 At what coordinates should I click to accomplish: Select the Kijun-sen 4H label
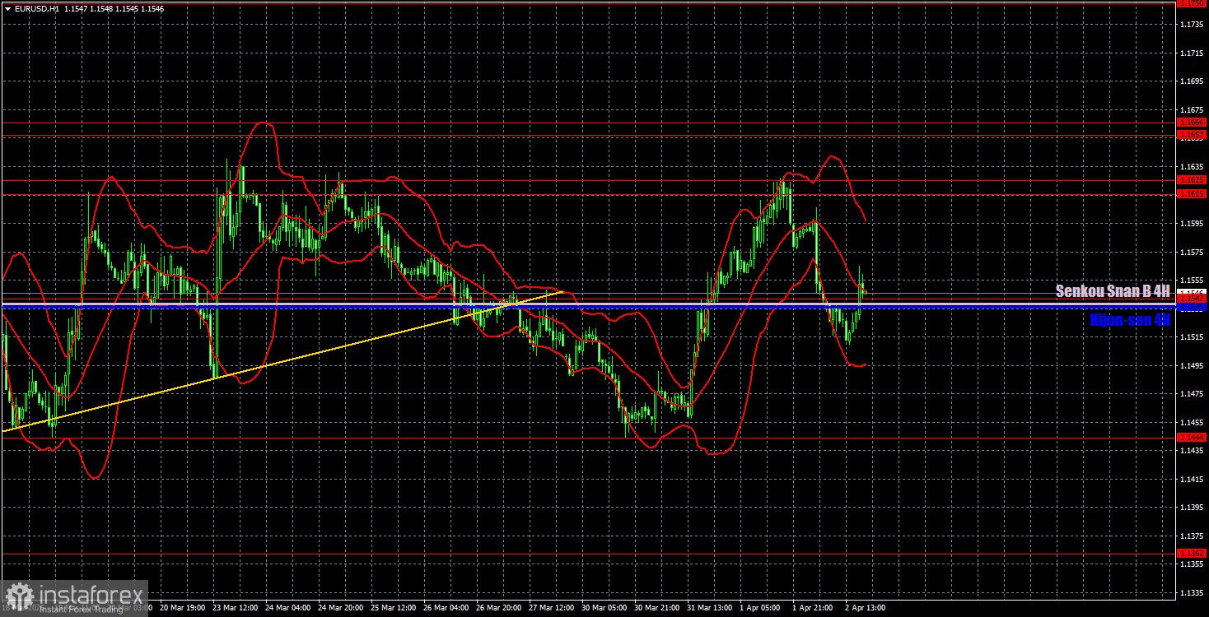coord(1129,320)
